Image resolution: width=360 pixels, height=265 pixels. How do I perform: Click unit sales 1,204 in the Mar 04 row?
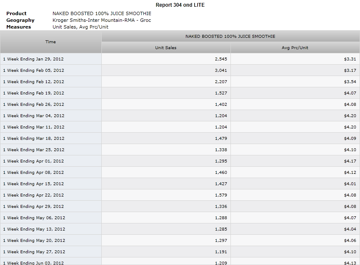(221, 116)
